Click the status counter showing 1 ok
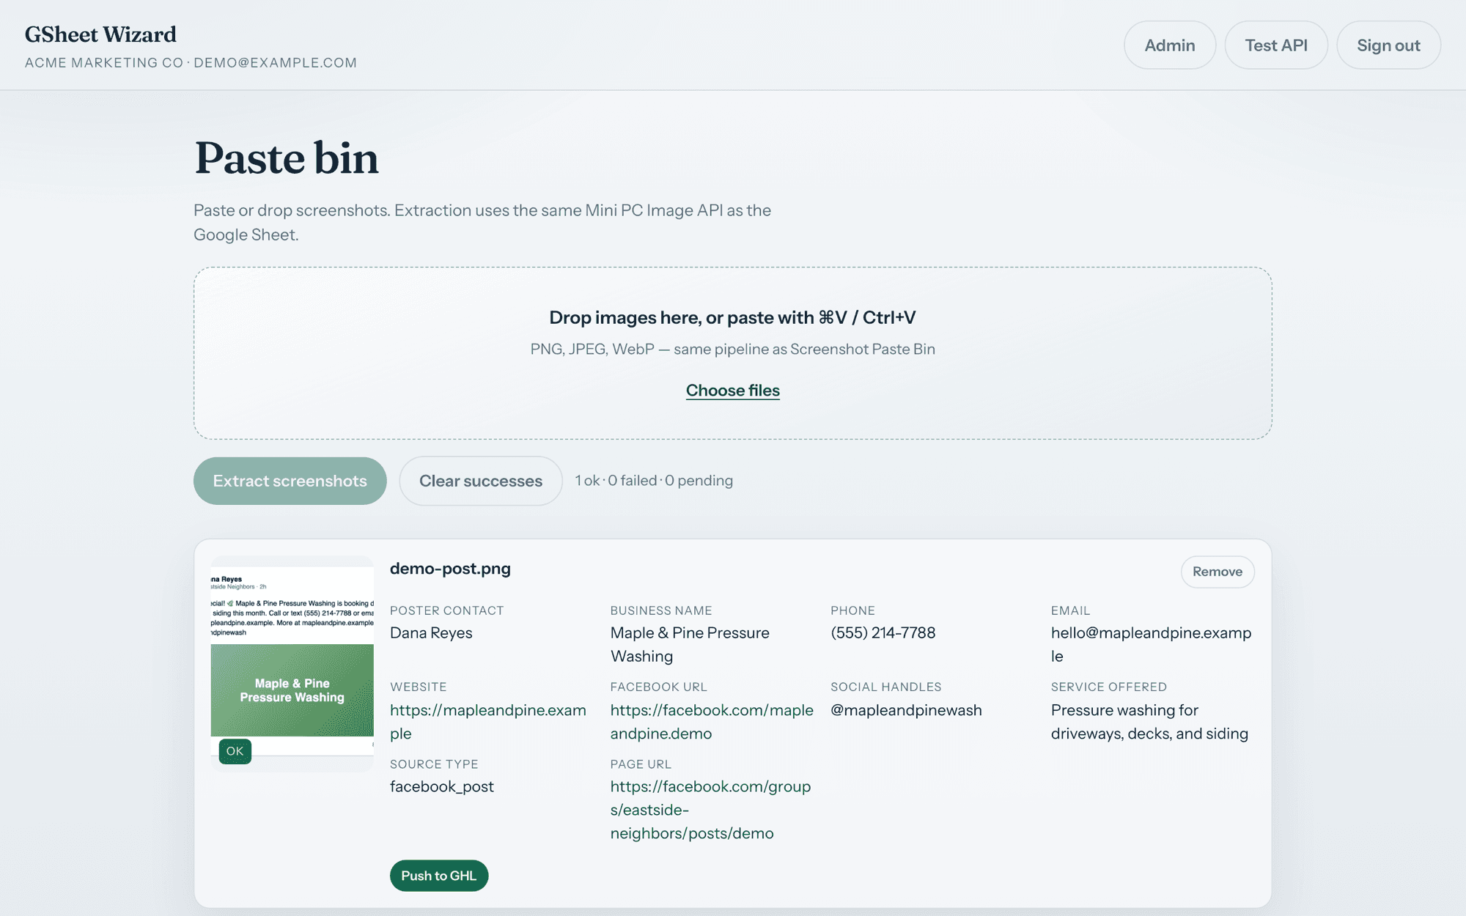This screenshot has height=916, width=1466. [654, 481]
